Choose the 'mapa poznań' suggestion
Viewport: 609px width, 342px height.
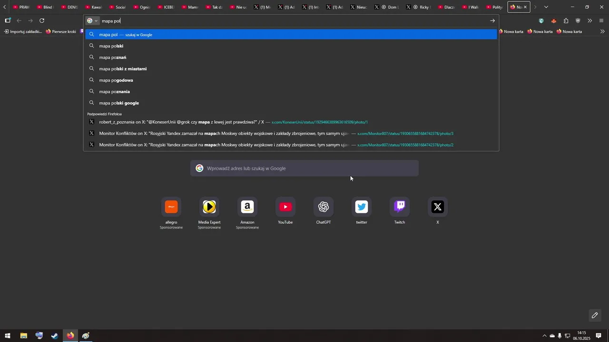[291, 57]
